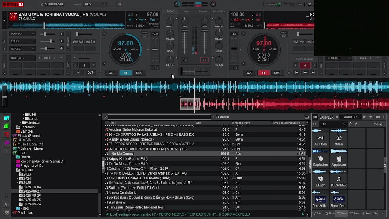Click the plus button next to REVERB

pyautogui.click(x=61, y=48)
